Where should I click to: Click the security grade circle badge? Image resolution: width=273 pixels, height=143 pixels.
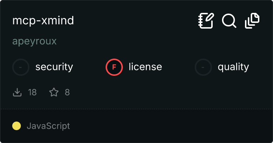[21, 67]
